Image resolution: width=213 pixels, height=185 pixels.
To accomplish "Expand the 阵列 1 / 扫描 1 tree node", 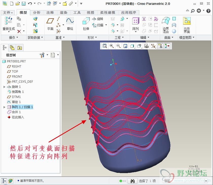I will [4, 107].
